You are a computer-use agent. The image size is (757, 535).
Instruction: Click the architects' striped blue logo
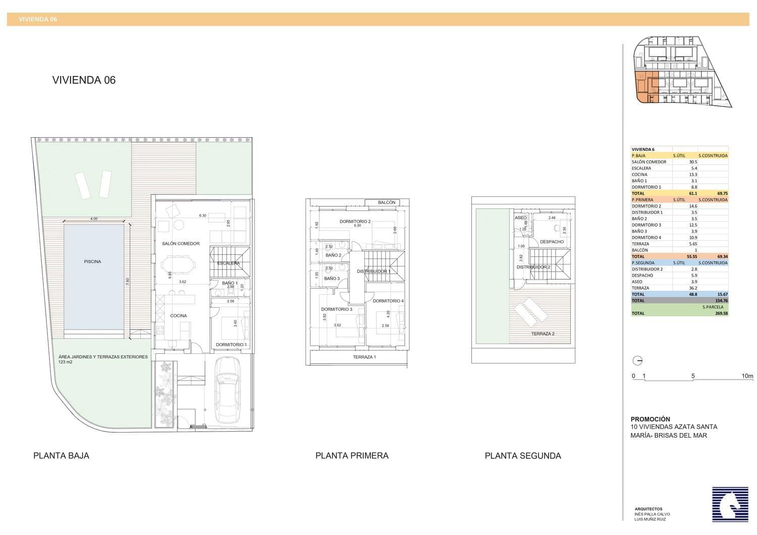[x=730, y=504]
